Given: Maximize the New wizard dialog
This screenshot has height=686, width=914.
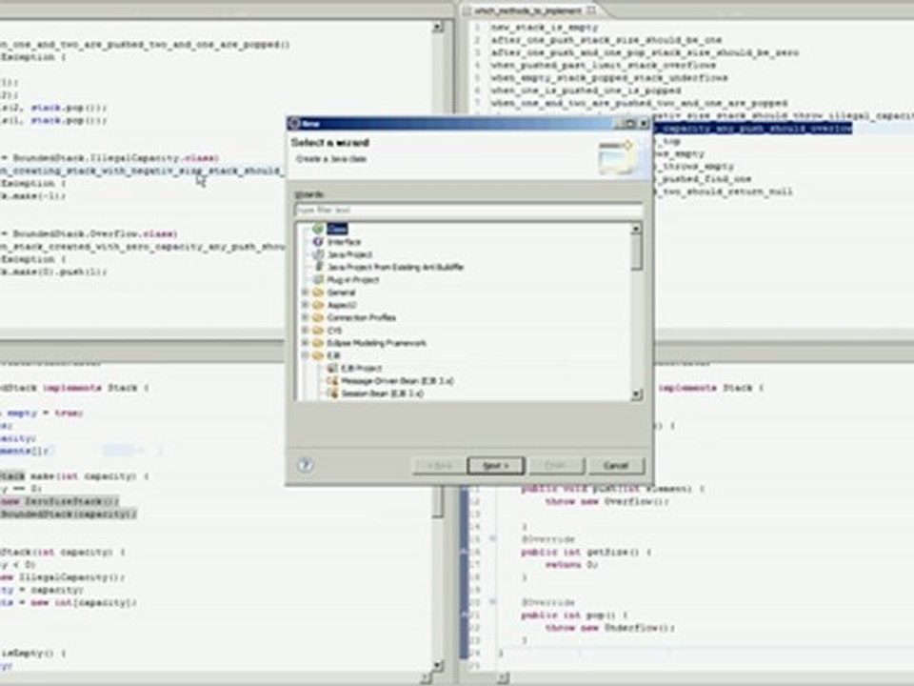Looking at the screenshot, I should pyautogui.click(x=630, y=123).
